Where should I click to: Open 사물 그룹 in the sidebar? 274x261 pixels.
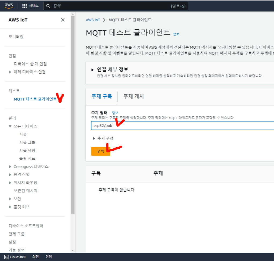(x=27, y=142)
